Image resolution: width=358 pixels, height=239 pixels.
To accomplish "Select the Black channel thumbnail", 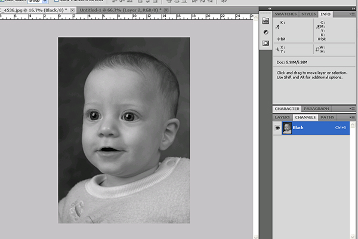I will (x=287, y=128).
